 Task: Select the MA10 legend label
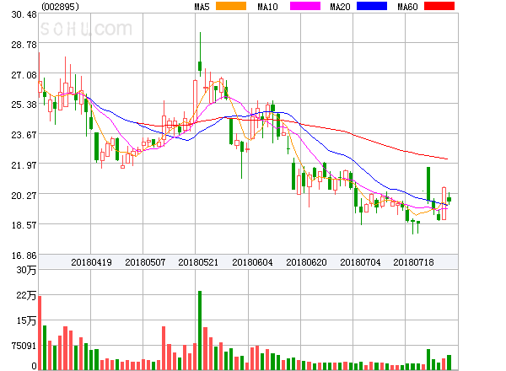pos(267,7)
